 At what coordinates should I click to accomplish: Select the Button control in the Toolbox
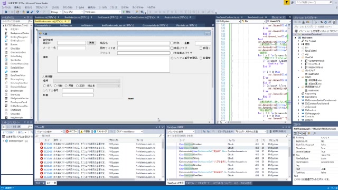tap(14, 44)
